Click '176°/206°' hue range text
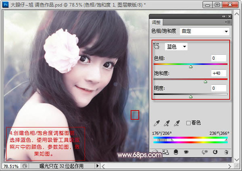Screen dimensions: 242x171 162,133
